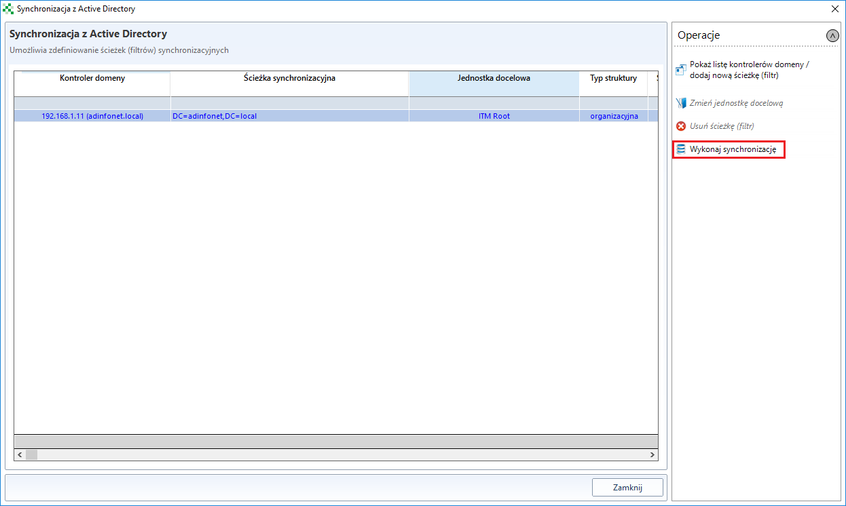846x506 pixels.
Task: Select the 192.168.1.11 (adinfonet.local) row
Action: (x=92, y=116)
